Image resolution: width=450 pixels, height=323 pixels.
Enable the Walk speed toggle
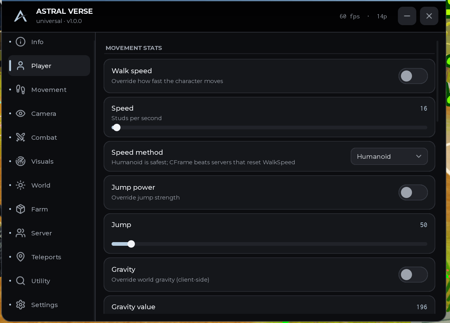413,76
